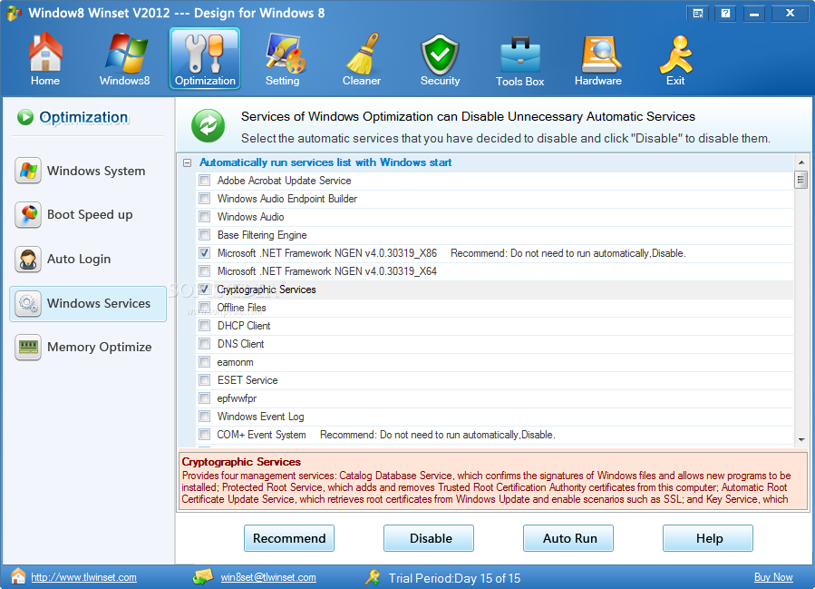Click the Auto Login user icon
815x589 pixels.
point(28,260)
